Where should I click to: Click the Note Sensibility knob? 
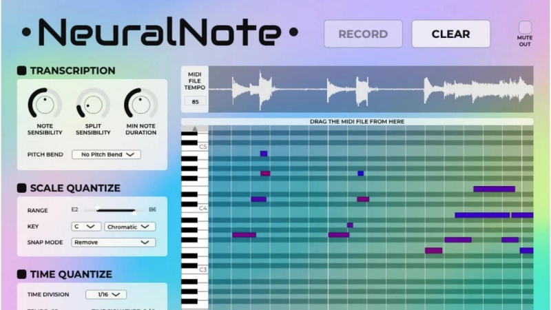(45, 104)
